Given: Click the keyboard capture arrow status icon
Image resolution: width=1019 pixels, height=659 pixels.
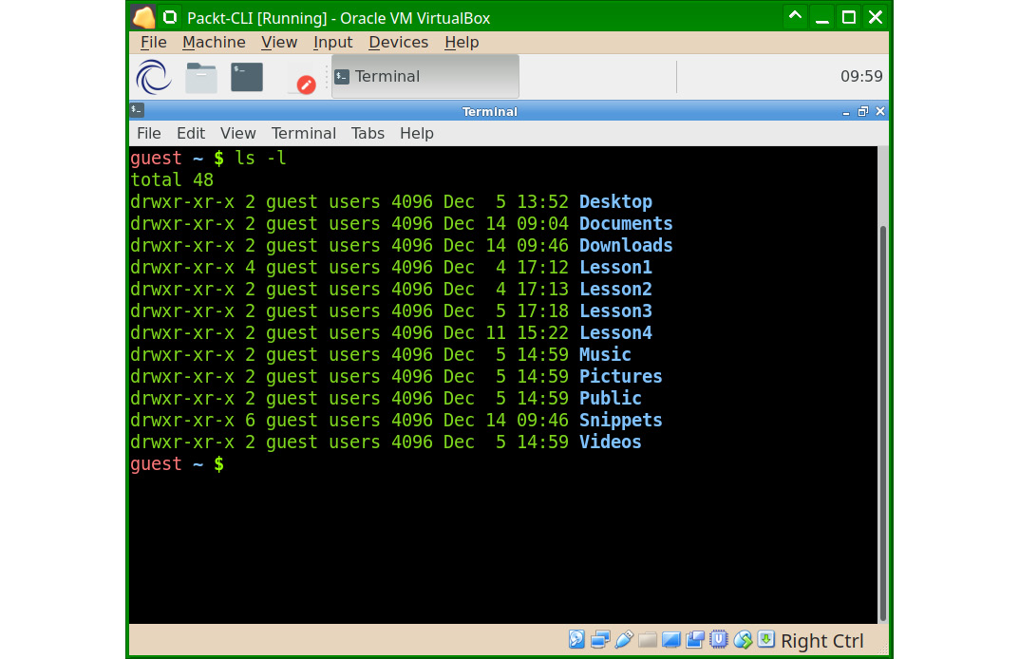Looking at the screenshot, I should 766,639.
